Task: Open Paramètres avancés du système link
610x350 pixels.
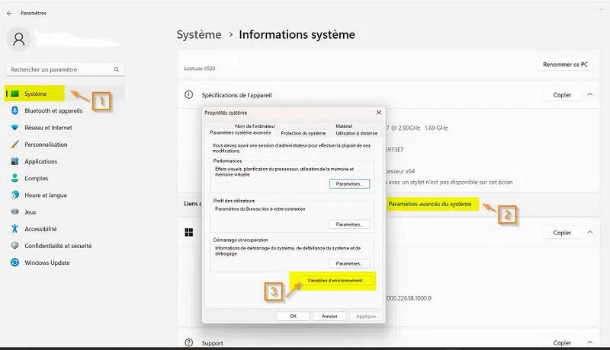Action: click(x=430, y=204)
